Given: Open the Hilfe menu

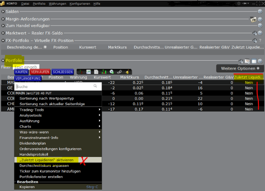Looking at the screenshot, I should pyautogui.click(x=97, y=4).
